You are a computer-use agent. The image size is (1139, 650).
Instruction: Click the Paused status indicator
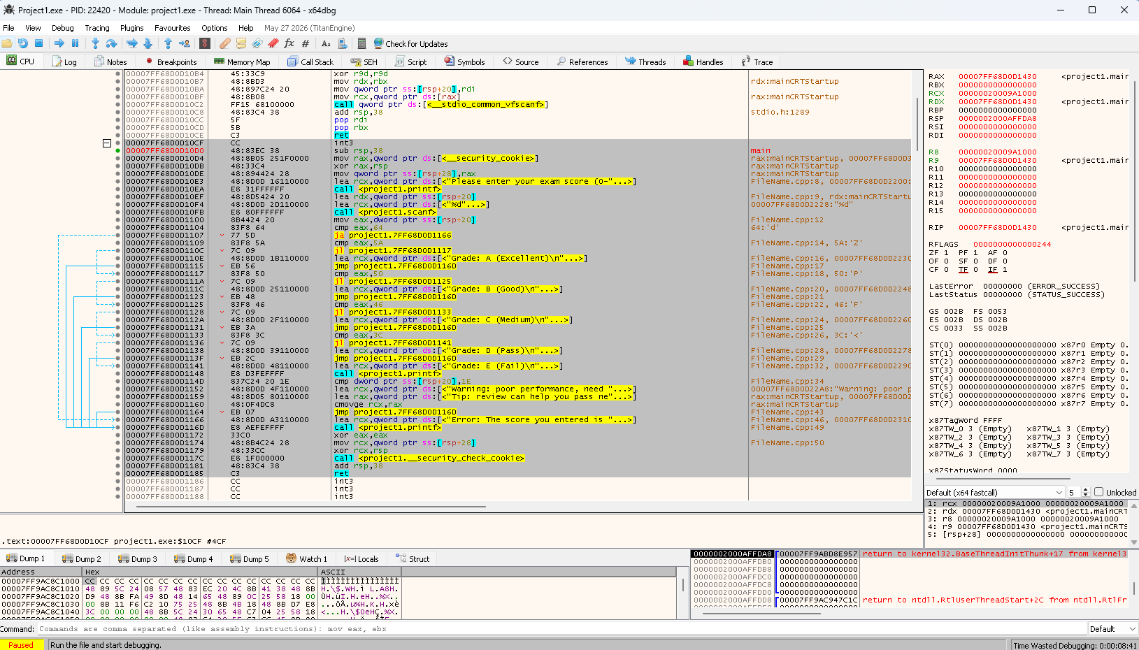click(21, 644)
